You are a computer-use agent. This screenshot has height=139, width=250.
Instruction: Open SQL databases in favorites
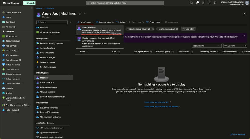point(12,55)
